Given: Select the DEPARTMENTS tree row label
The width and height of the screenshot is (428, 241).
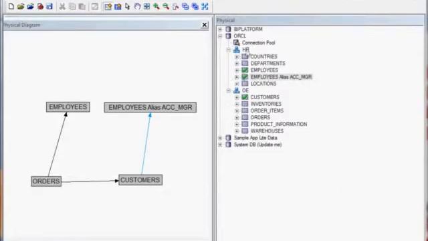Looking at the screenshot, I should point(267,64).
